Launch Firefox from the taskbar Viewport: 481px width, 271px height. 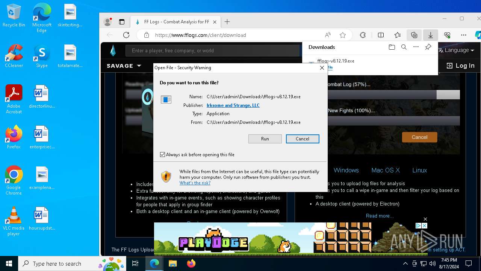[x=191, y=263]
